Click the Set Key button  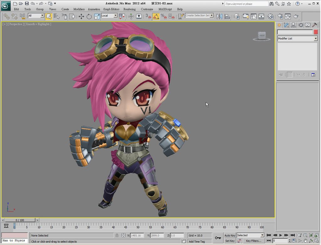230,241
